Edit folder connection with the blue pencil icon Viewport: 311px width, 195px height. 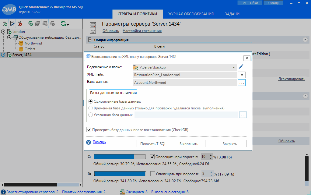(x=241, y=67)
